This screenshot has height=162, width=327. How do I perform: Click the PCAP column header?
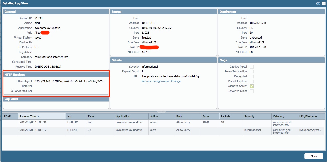coord(7,116)
